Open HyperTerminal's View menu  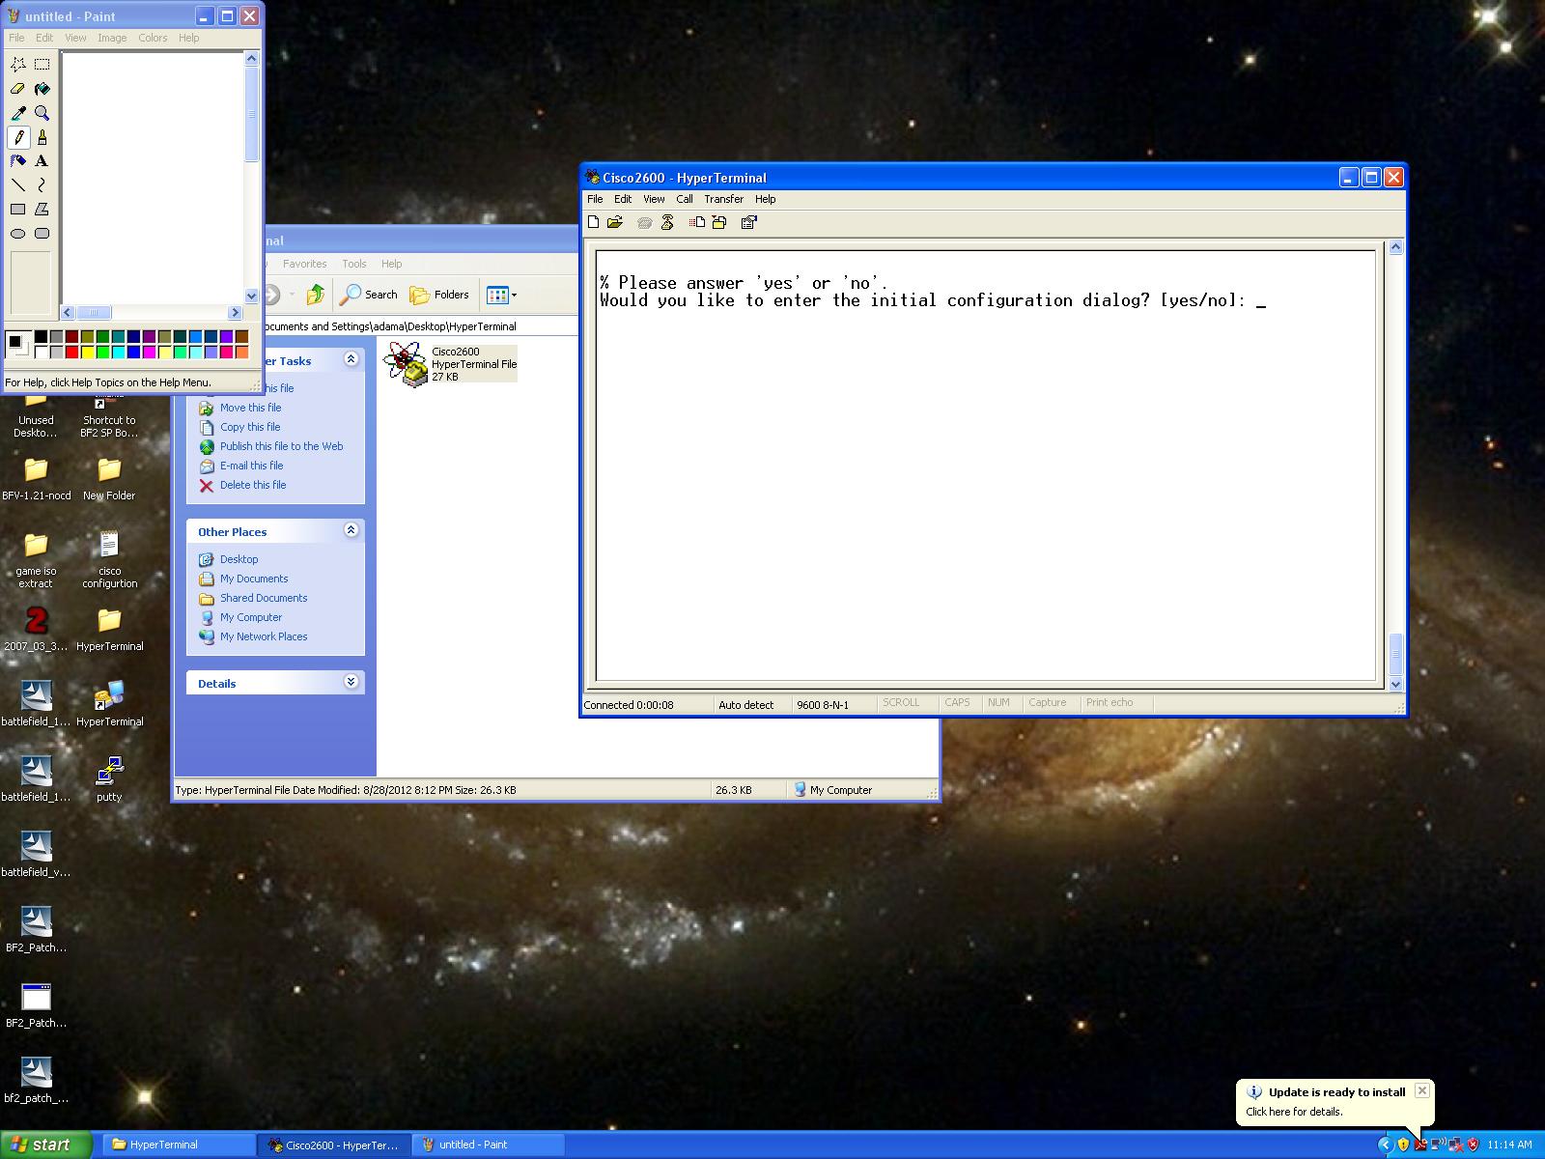click(x=654, y=199)
